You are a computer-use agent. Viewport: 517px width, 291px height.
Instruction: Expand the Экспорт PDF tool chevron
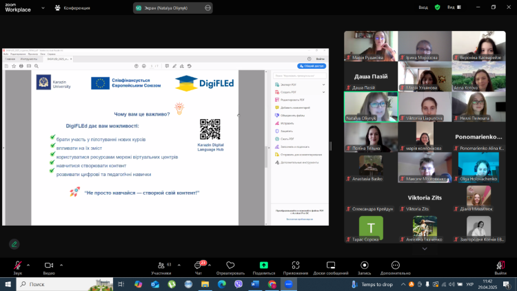[x=323, y=85]
